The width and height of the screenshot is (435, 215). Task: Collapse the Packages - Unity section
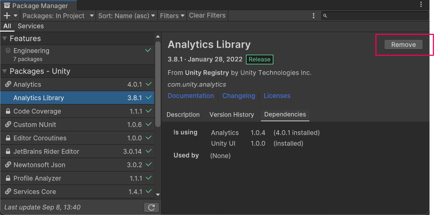click(x=5, y=71)
